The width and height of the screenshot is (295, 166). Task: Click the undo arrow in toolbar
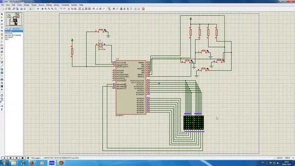(x=61, y=9)
